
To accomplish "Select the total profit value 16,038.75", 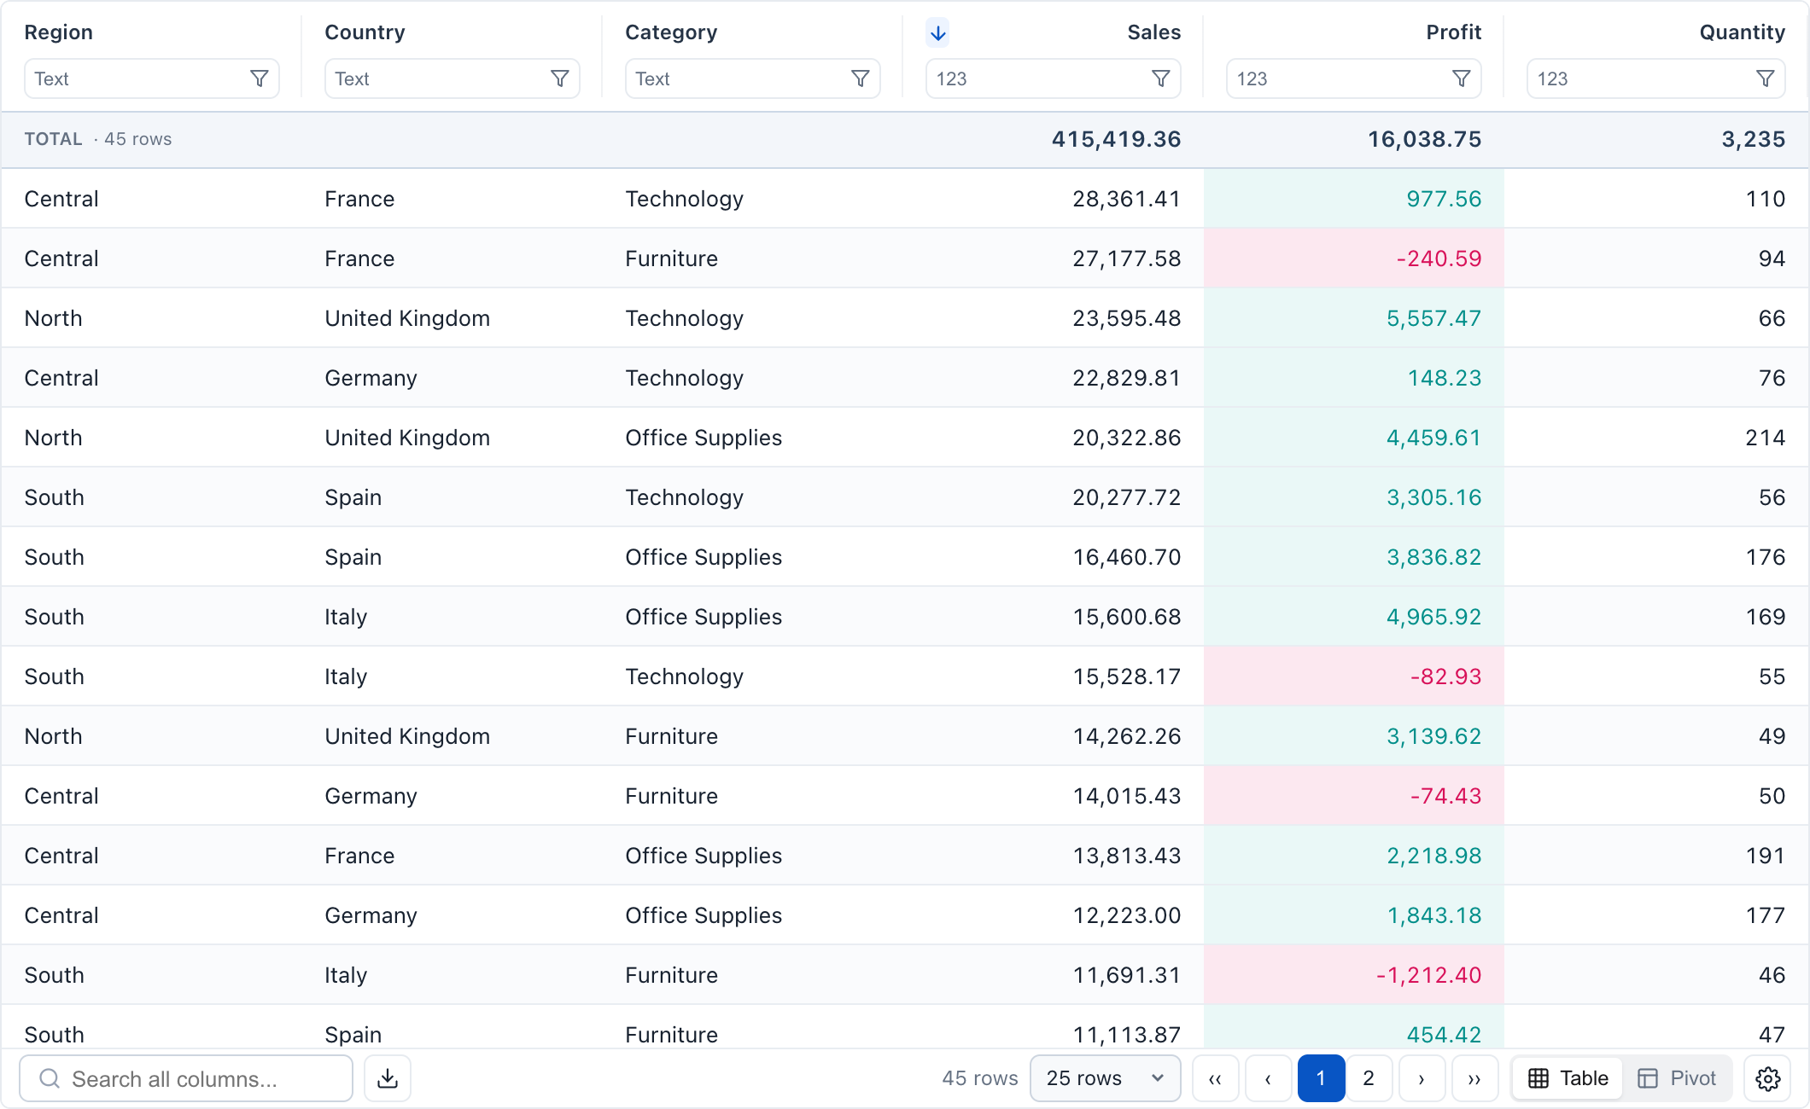I will tap(1424, 139).
